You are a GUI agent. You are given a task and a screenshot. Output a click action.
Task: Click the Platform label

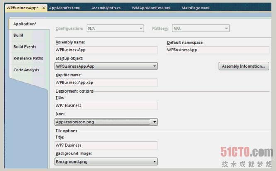[x=160, y=28]
